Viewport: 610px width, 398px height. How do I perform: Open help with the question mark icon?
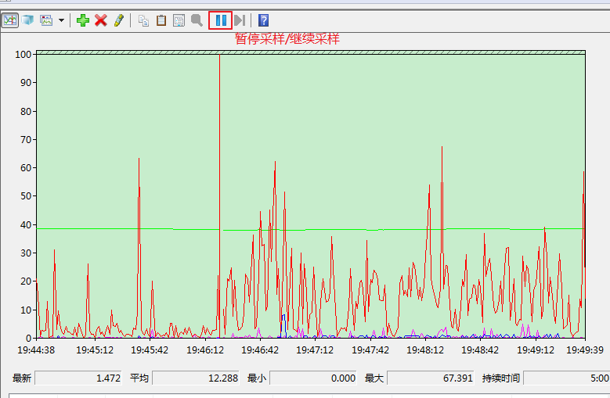(263, 20)
